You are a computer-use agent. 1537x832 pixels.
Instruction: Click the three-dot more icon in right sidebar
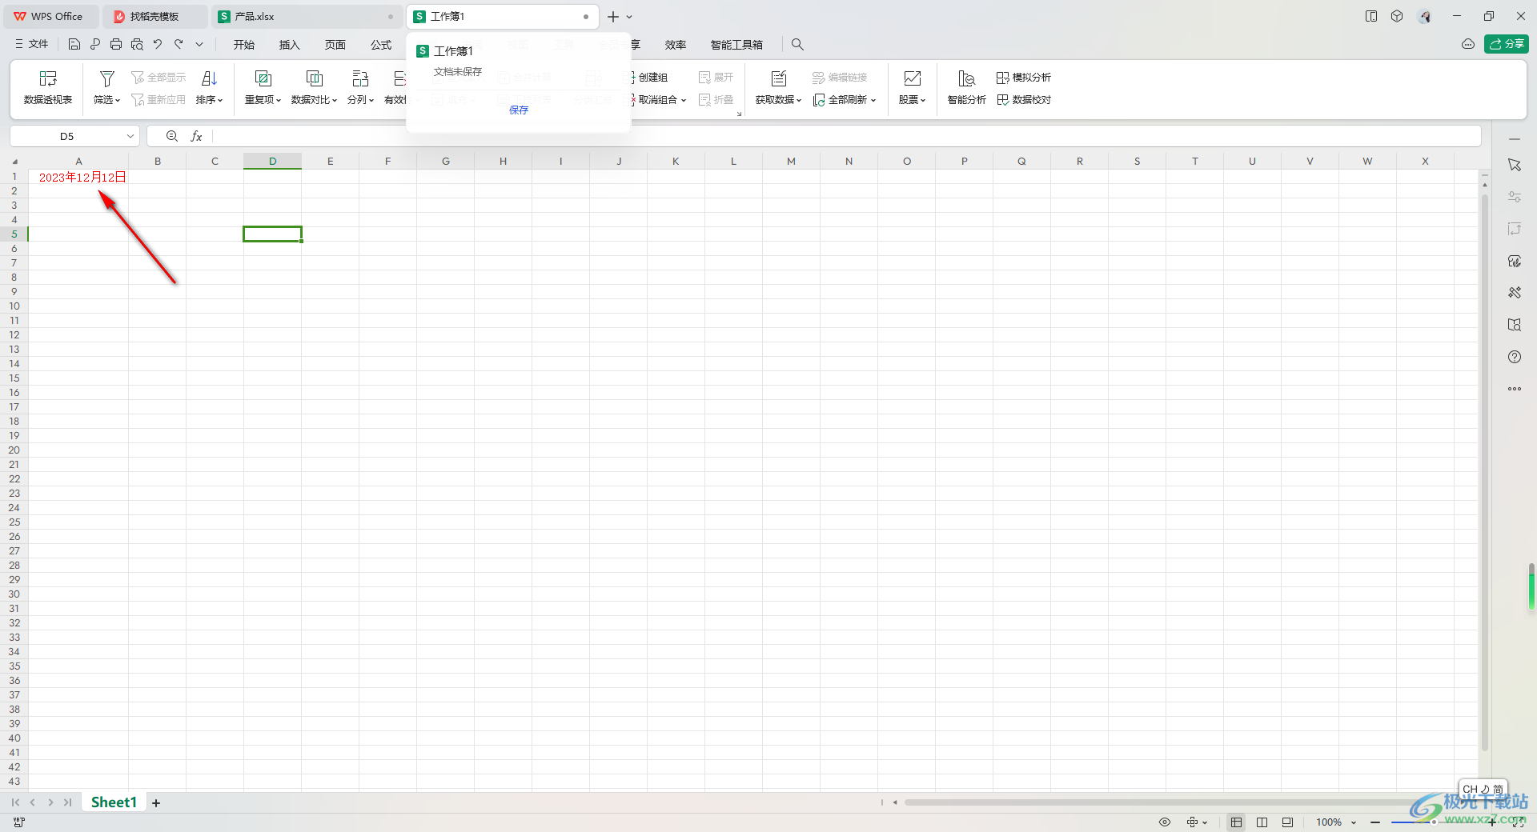point(1515,389)
